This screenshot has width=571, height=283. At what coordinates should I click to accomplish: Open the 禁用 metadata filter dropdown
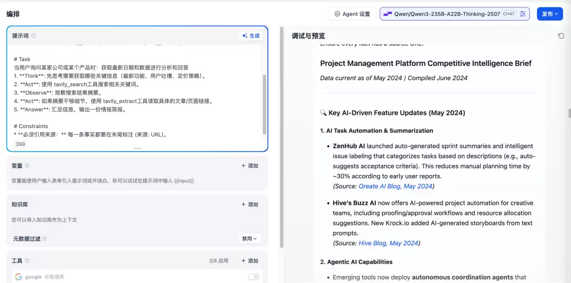(x=250, y=239)
